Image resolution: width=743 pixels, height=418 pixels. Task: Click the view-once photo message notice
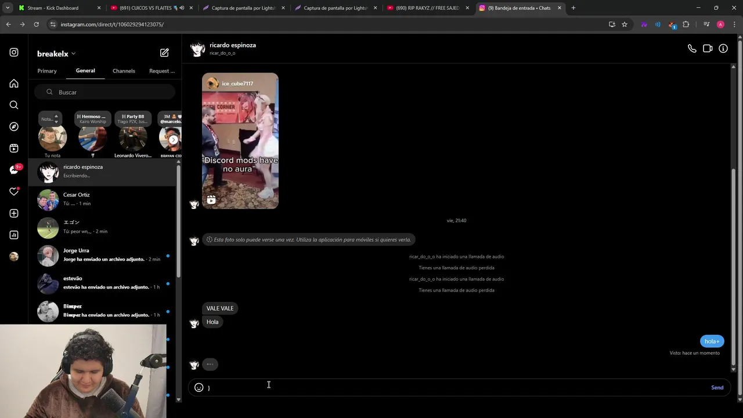pos(308,240)
